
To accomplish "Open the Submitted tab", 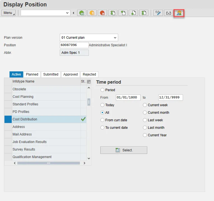I will coord(51,74).
